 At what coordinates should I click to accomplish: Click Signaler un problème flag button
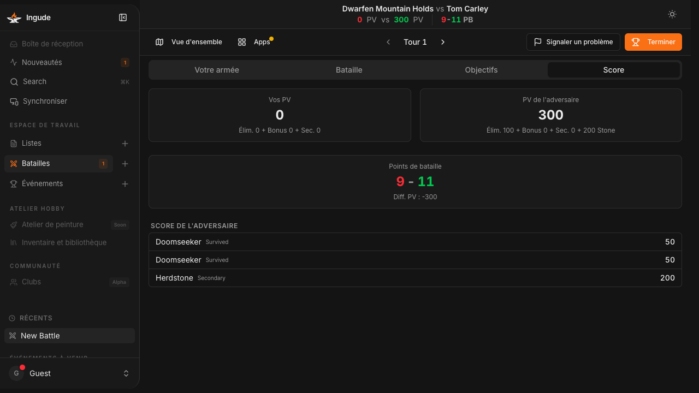573,42
